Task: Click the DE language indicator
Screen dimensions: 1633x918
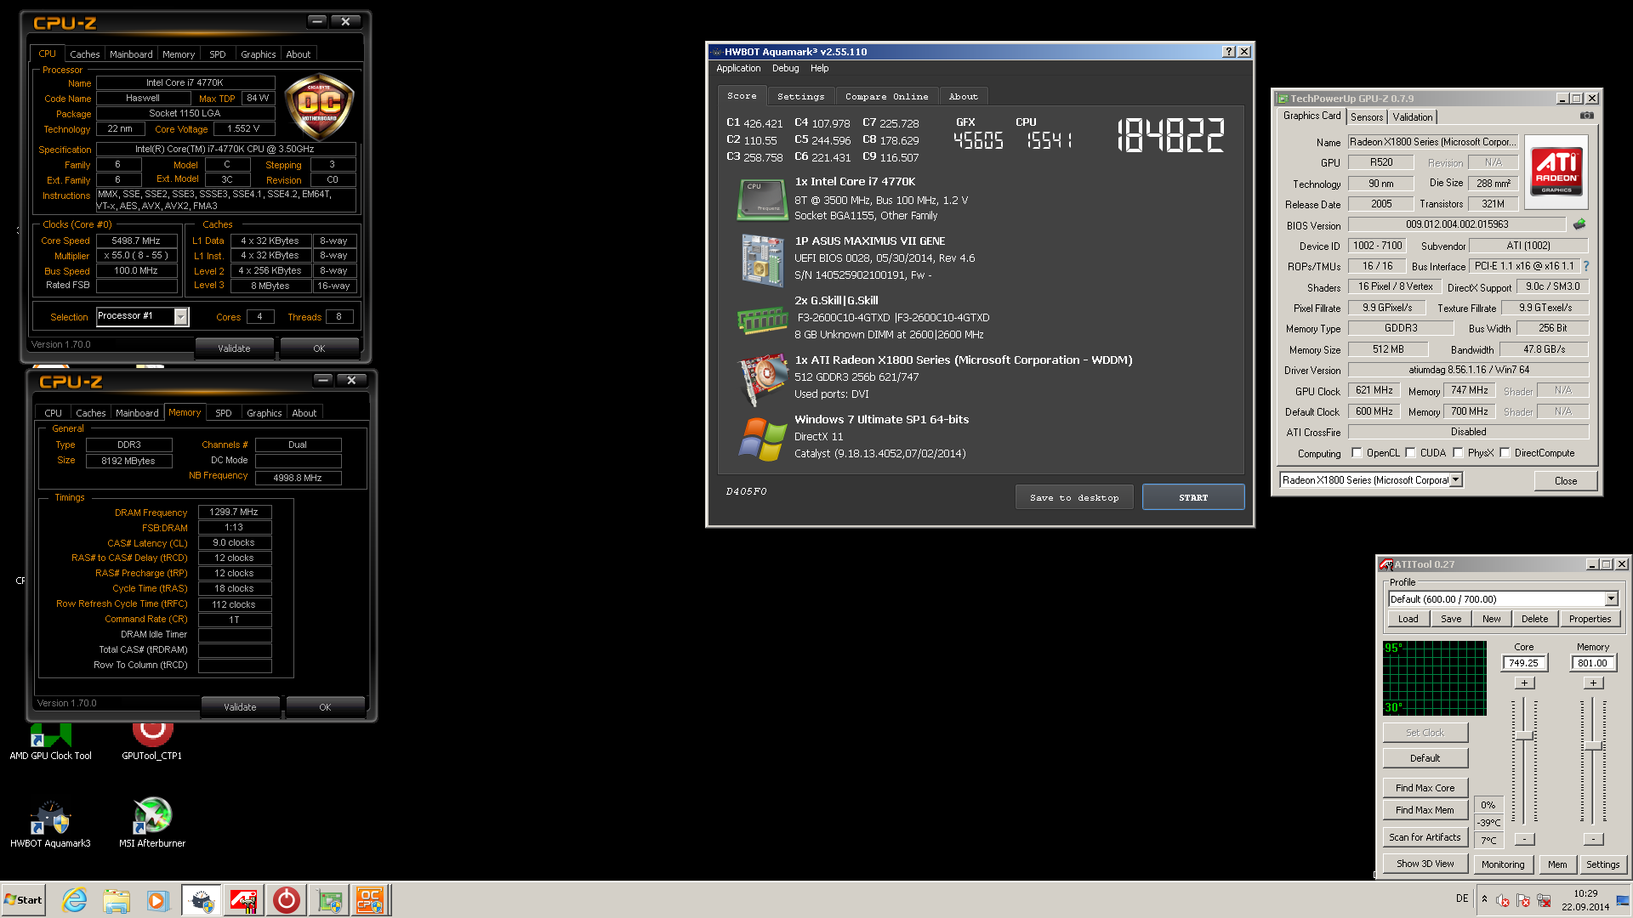Action: pos(1462,898)
